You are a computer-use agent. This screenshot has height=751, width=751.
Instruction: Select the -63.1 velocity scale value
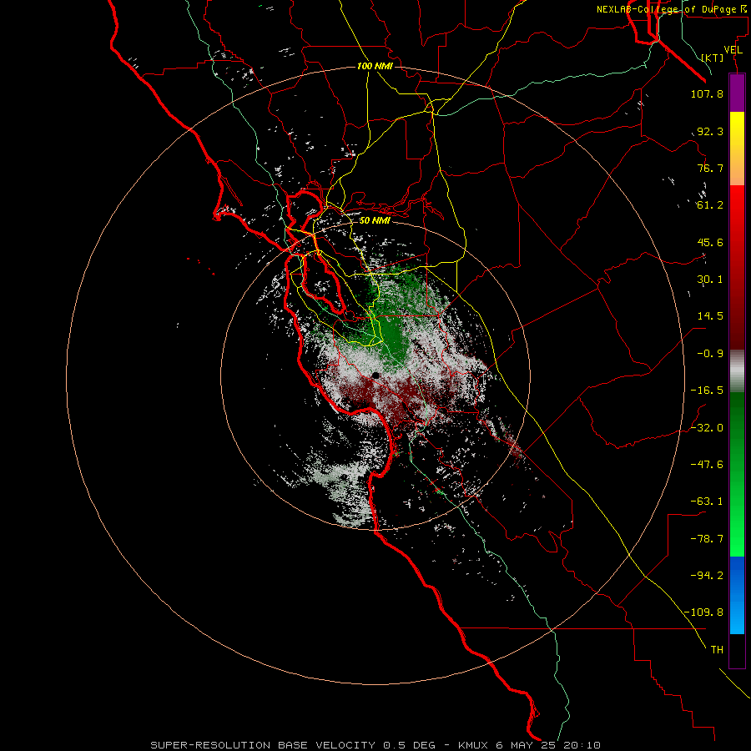pos(707,502)
